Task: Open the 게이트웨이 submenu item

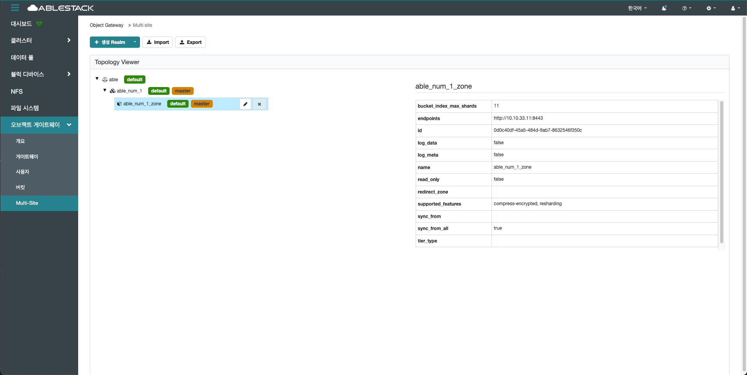Action: (x=27, y=157)
